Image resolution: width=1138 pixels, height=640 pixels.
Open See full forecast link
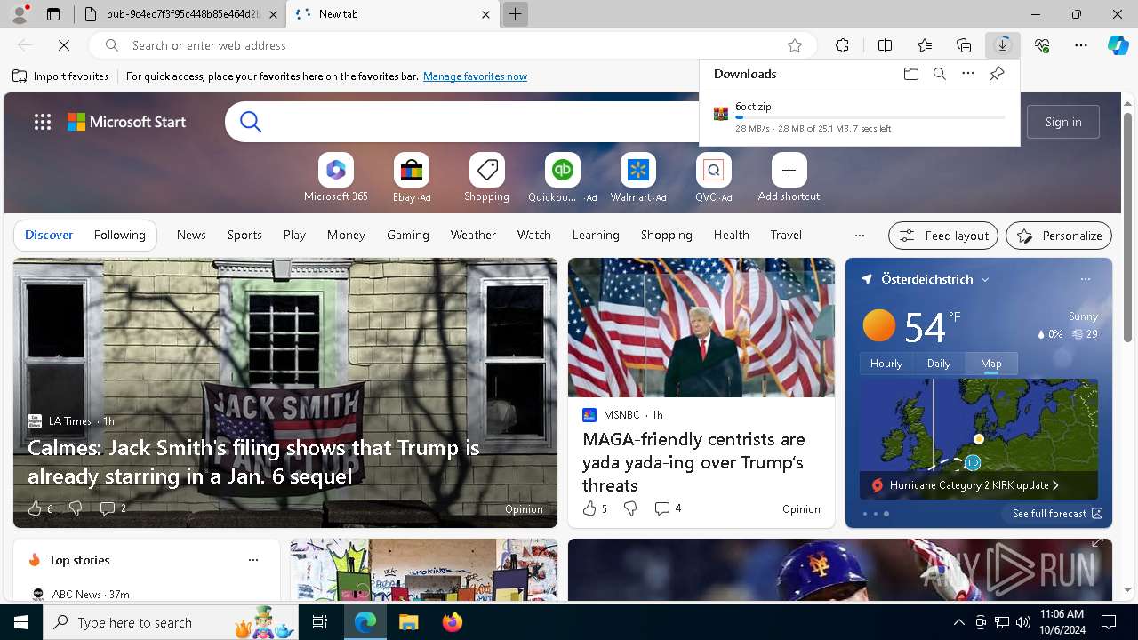1057,514
